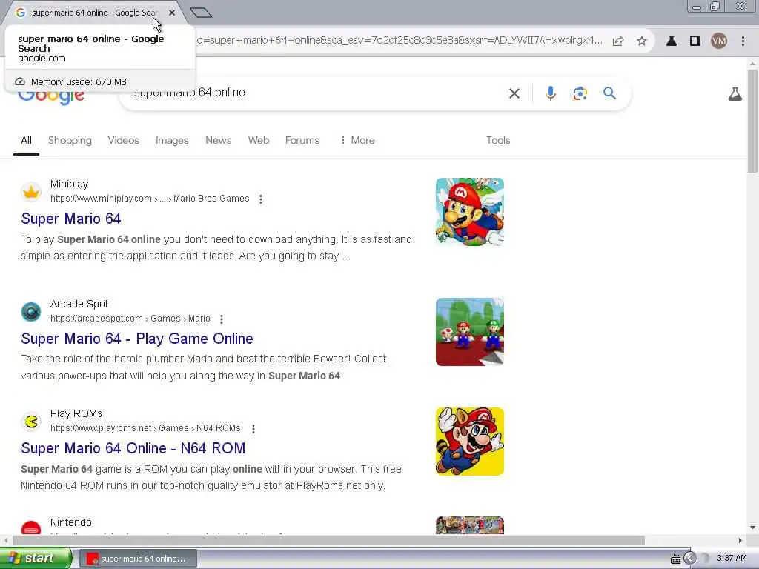Open a new browser tab

point(201,13)
